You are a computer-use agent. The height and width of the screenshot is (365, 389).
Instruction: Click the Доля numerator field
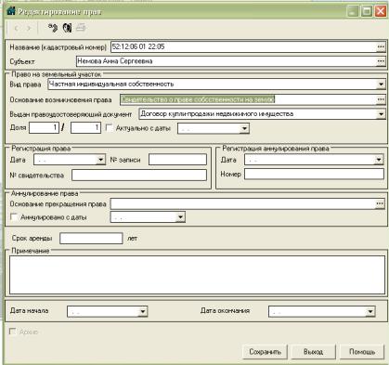click(44, 127)
